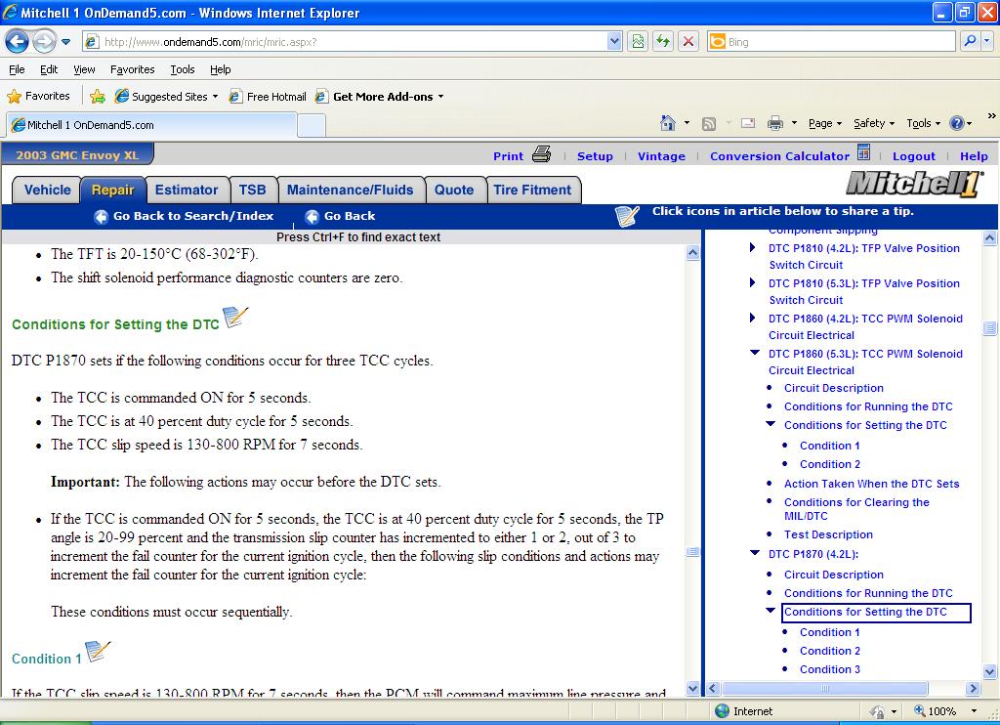
Task: Click inside the Bing search box
Action: 839,42
